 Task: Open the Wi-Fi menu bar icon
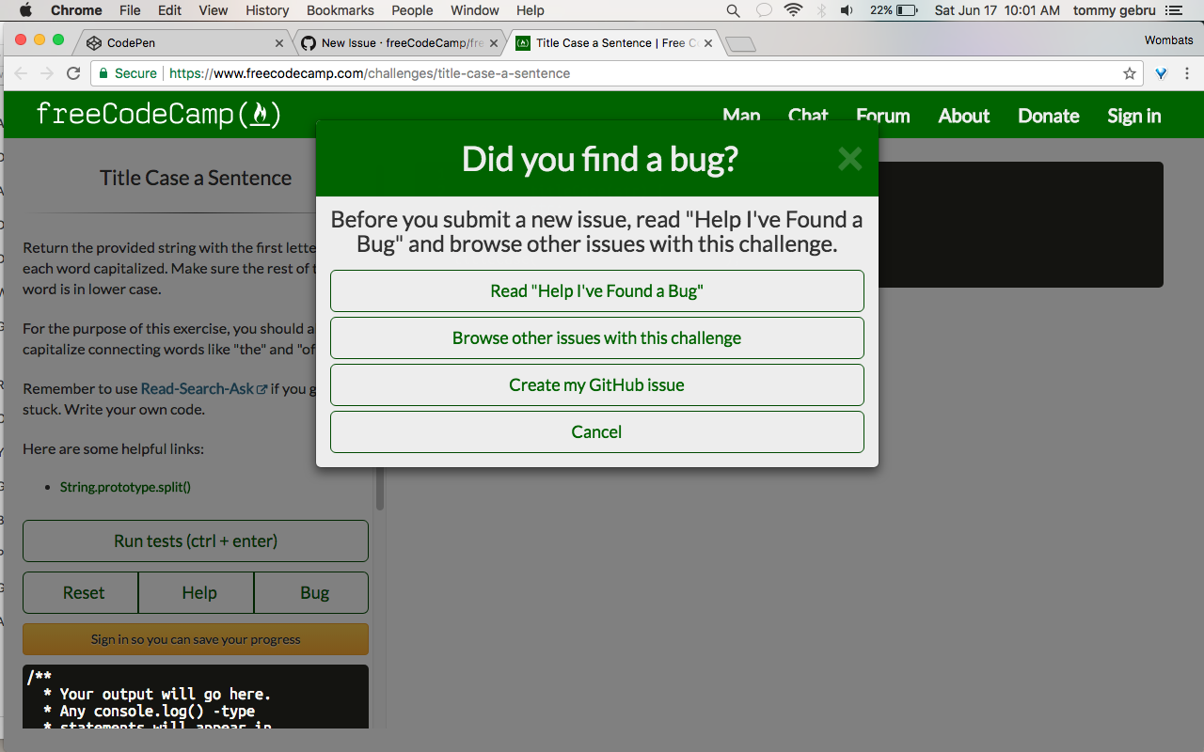point(793,10)
